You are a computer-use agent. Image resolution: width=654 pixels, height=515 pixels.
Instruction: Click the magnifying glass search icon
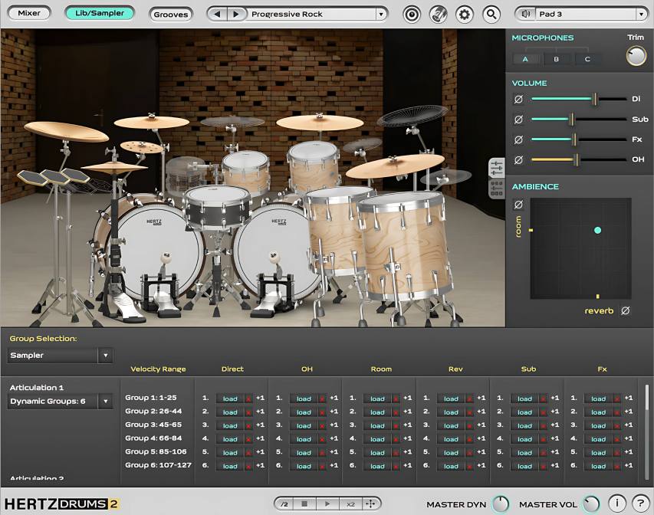tap(491, 14)
